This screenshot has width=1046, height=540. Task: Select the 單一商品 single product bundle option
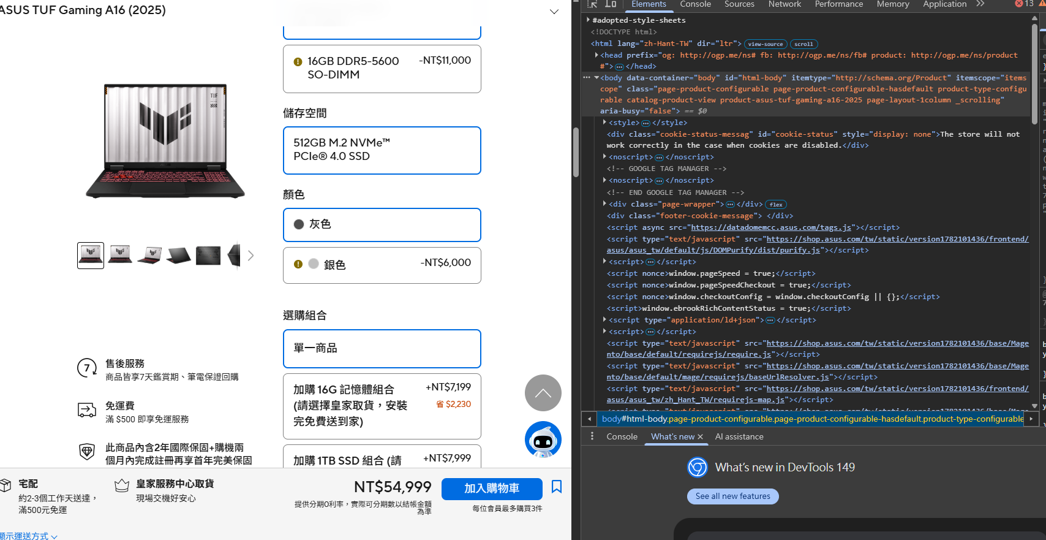click(x=382, y=349)
